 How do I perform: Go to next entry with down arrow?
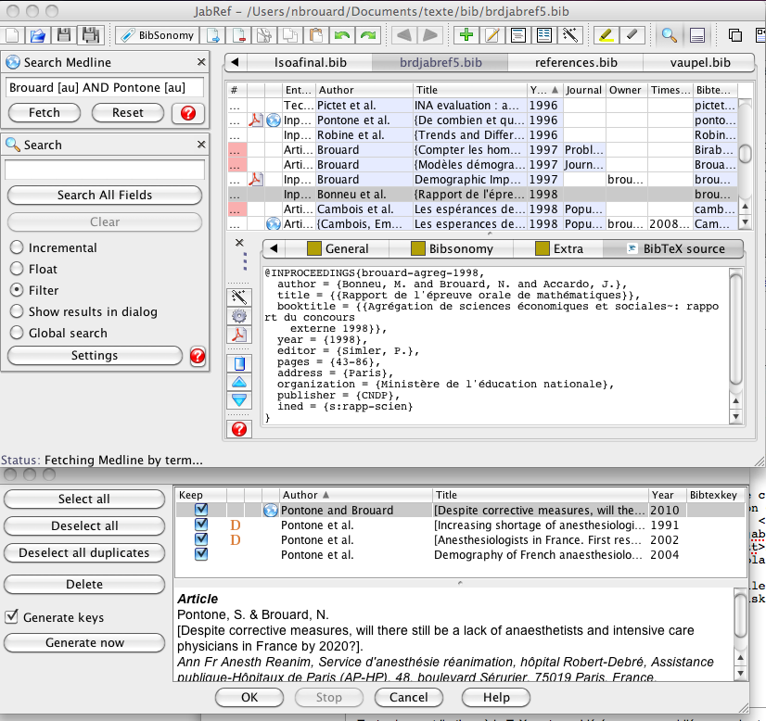click(x=239, y=400)
